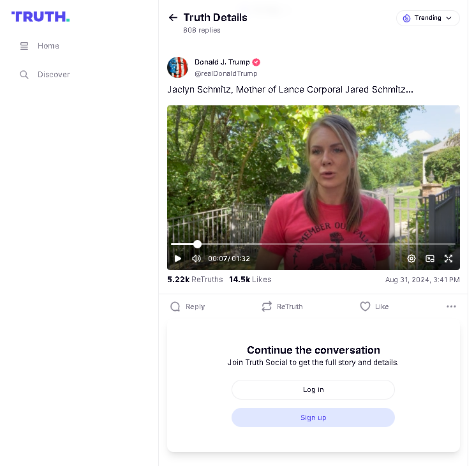The height and width of the screenshot is (466, 474).
Task: Click the Continue the conversation heading
Action: tap(313, 350)
